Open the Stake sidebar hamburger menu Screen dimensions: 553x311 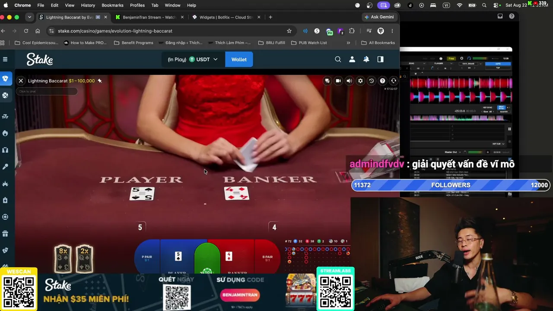click(5, 59)
